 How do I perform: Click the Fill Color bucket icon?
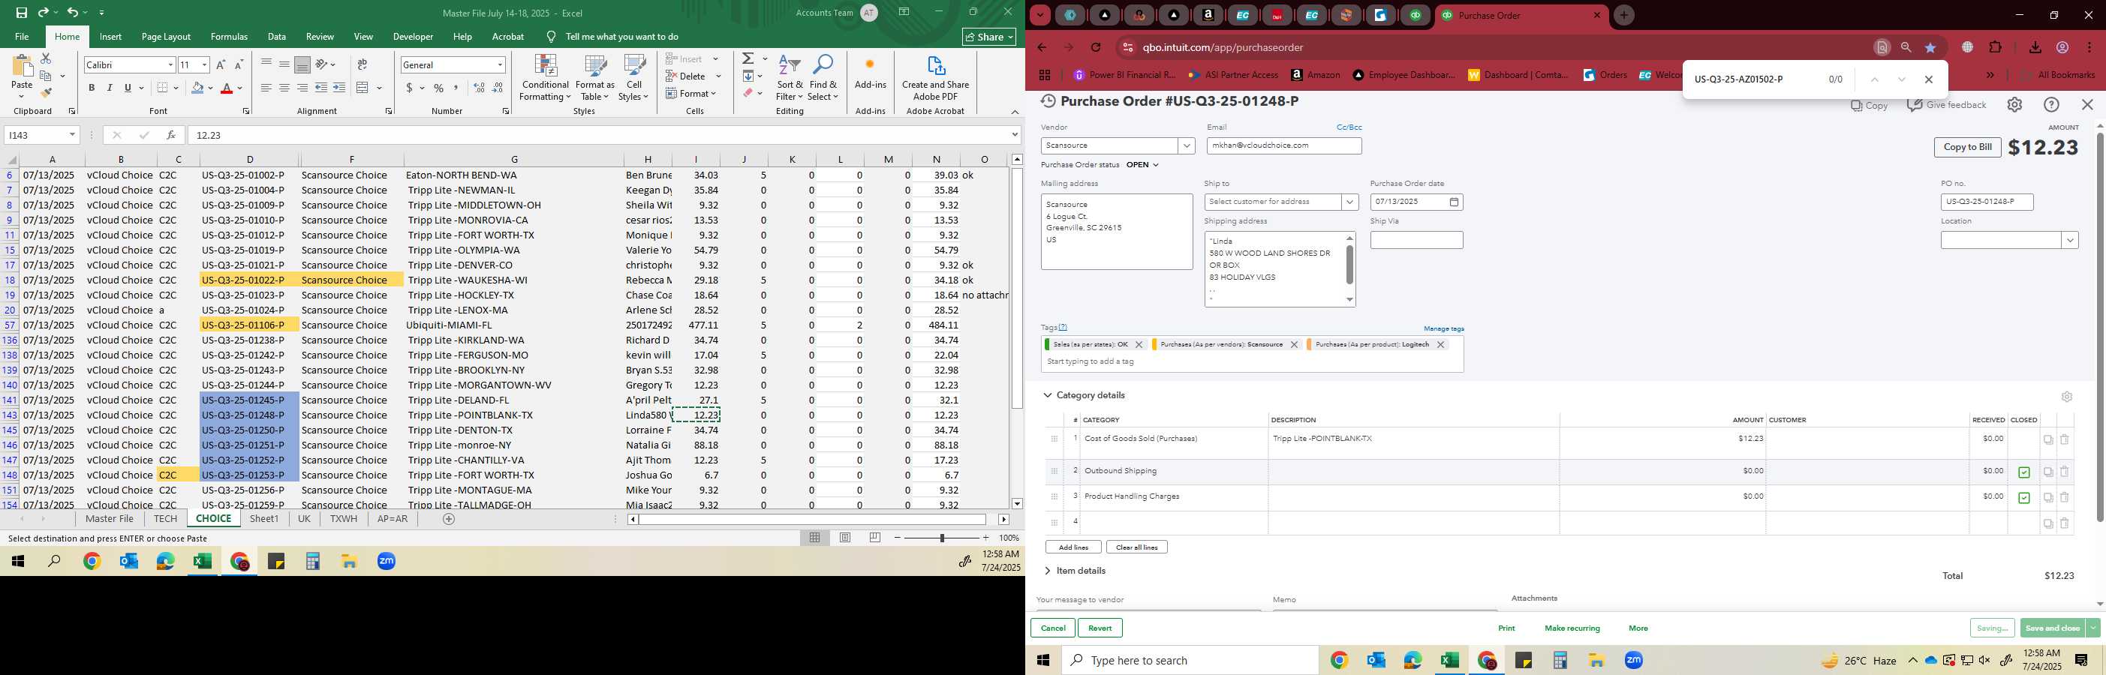click(197, 88)
